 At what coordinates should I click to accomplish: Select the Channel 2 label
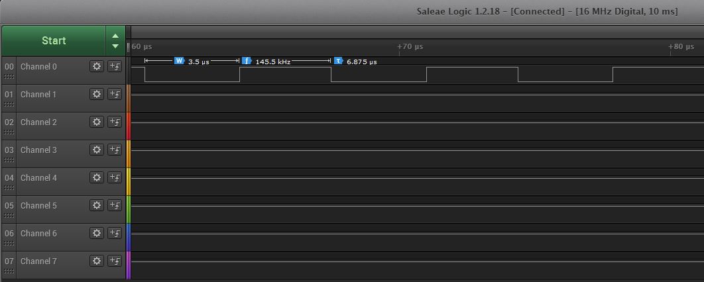point(38,122)
